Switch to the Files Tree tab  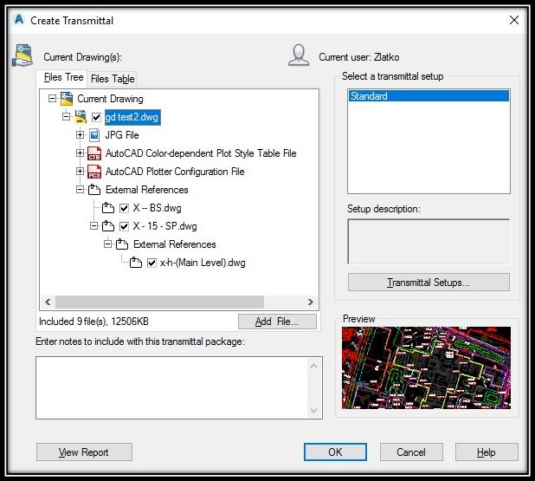click(63, 77)
